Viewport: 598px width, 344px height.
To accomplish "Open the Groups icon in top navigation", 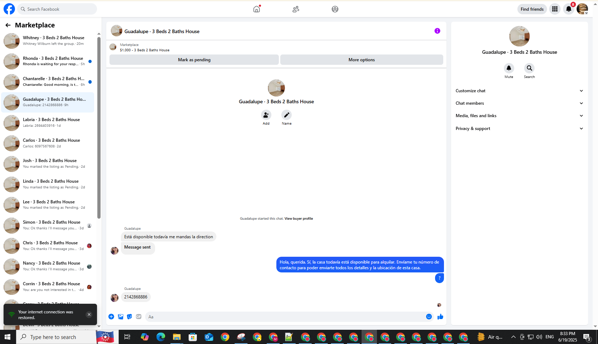I will click(x=335, y=9).
